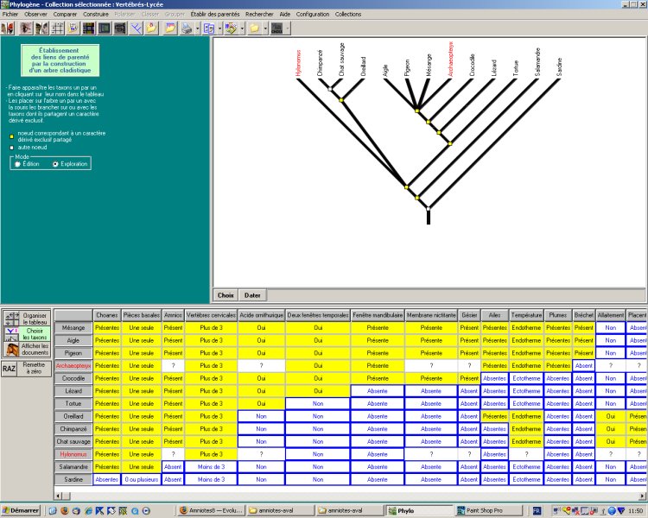Expand the dropdown at the toolbar's far right
This screenshot has height=518, width=648.
(287, 28)
